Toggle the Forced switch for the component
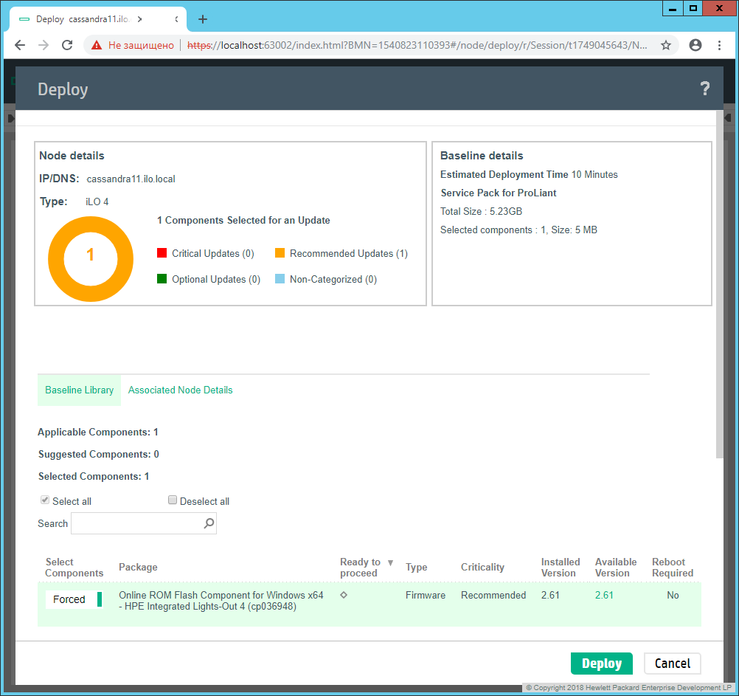 [73, 599]
